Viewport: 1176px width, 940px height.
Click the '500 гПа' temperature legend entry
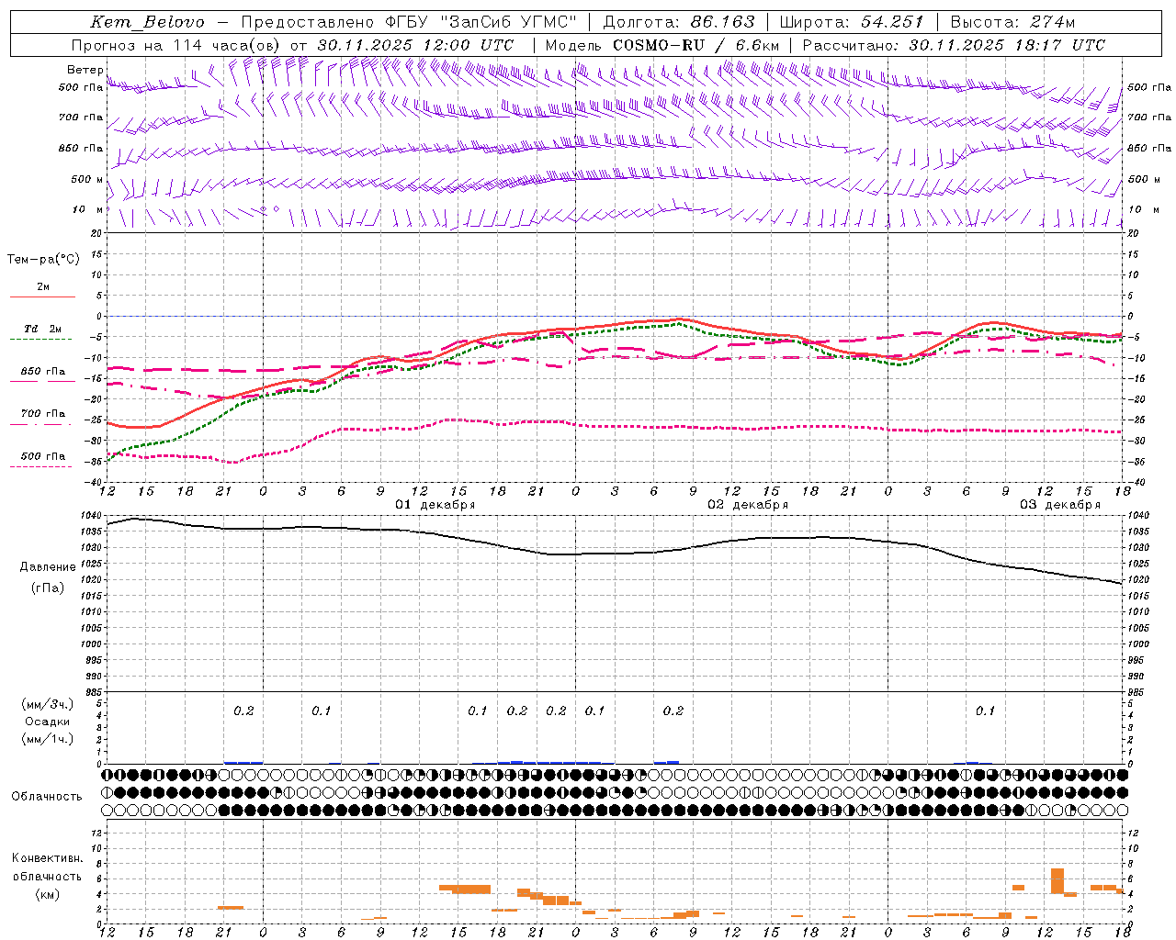coord(42,455)
